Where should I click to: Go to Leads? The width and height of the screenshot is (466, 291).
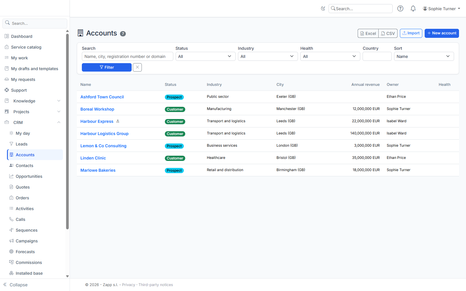[35, 144]
